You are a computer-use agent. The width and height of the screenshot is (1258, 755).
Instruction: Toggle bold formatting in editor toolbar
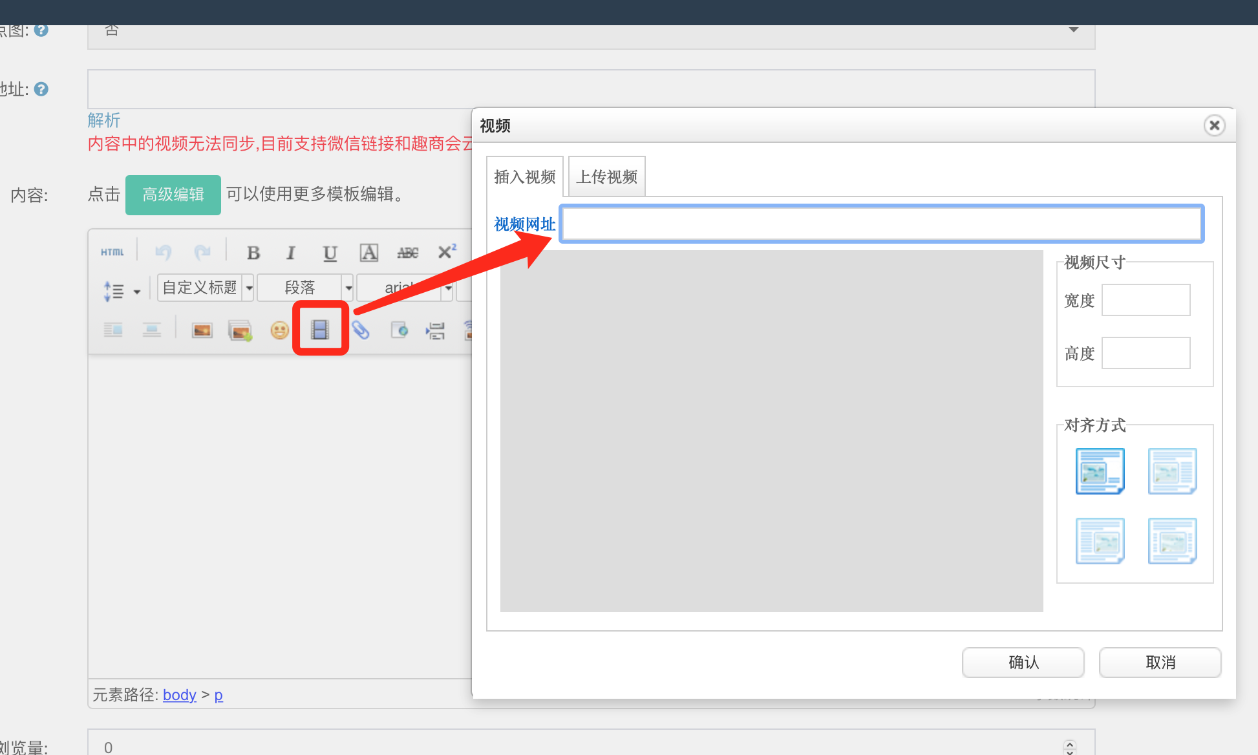253,253
